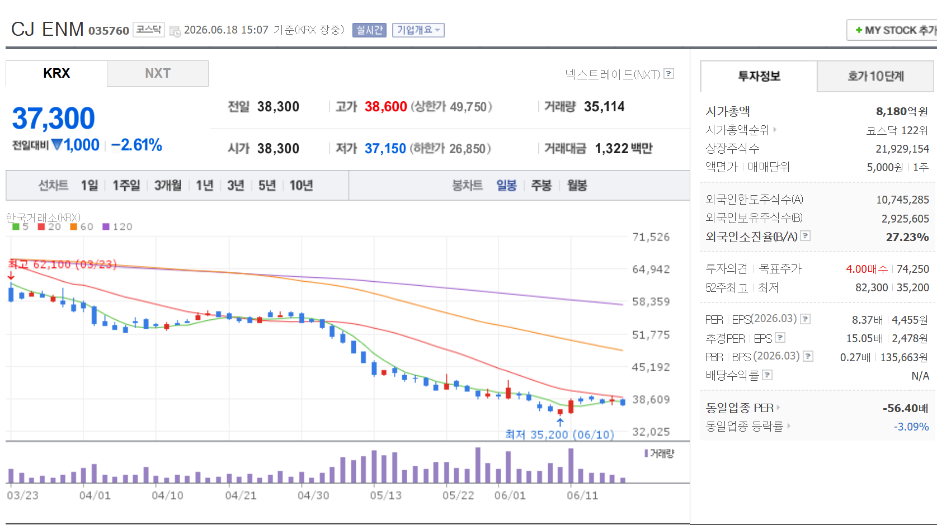Screen dimensions: 937x525
Task: Click the 거래량 volume chart legend
Action: tap(660, 453)
